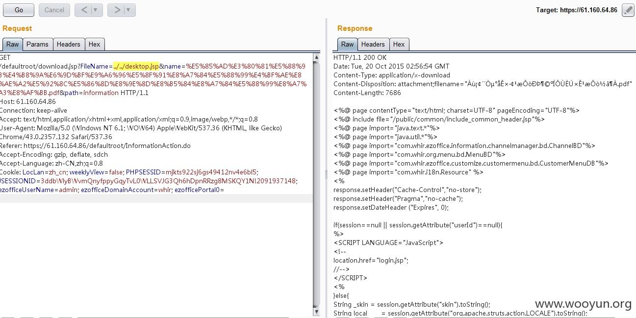Screen dimensions: 636x318
Task: Click the Connection: keep-alive line
Action: [x=34, y=110]
